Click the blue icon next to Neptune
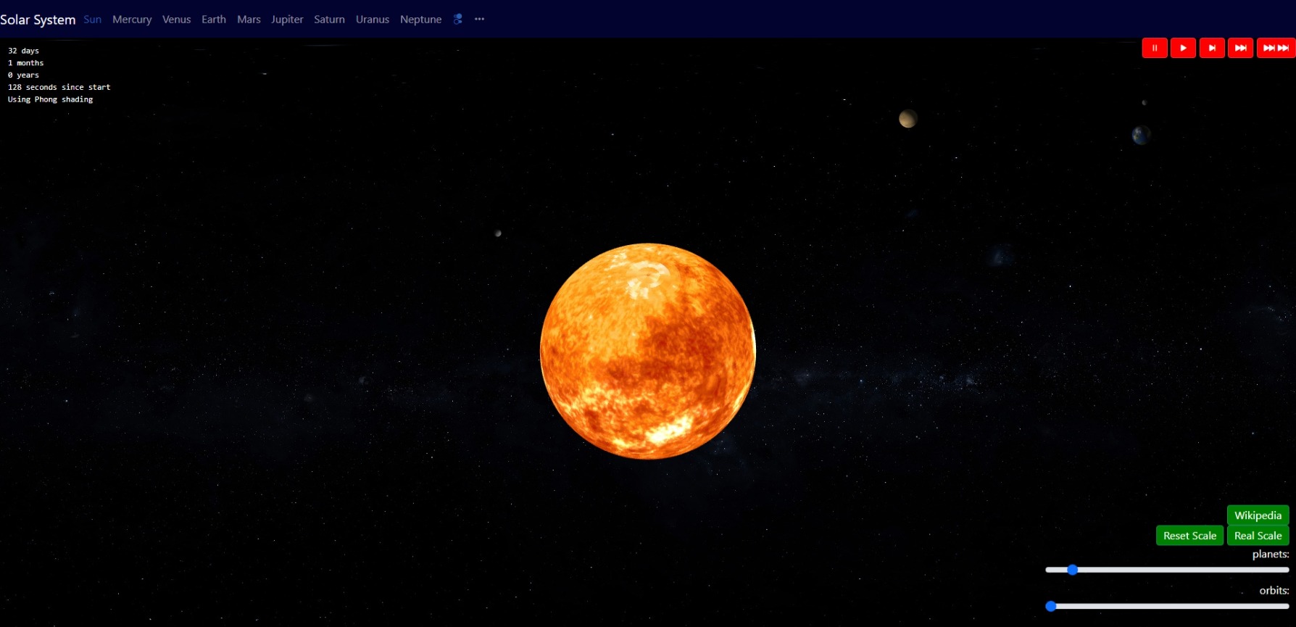 pyautogui.click(x=458, y=20)
